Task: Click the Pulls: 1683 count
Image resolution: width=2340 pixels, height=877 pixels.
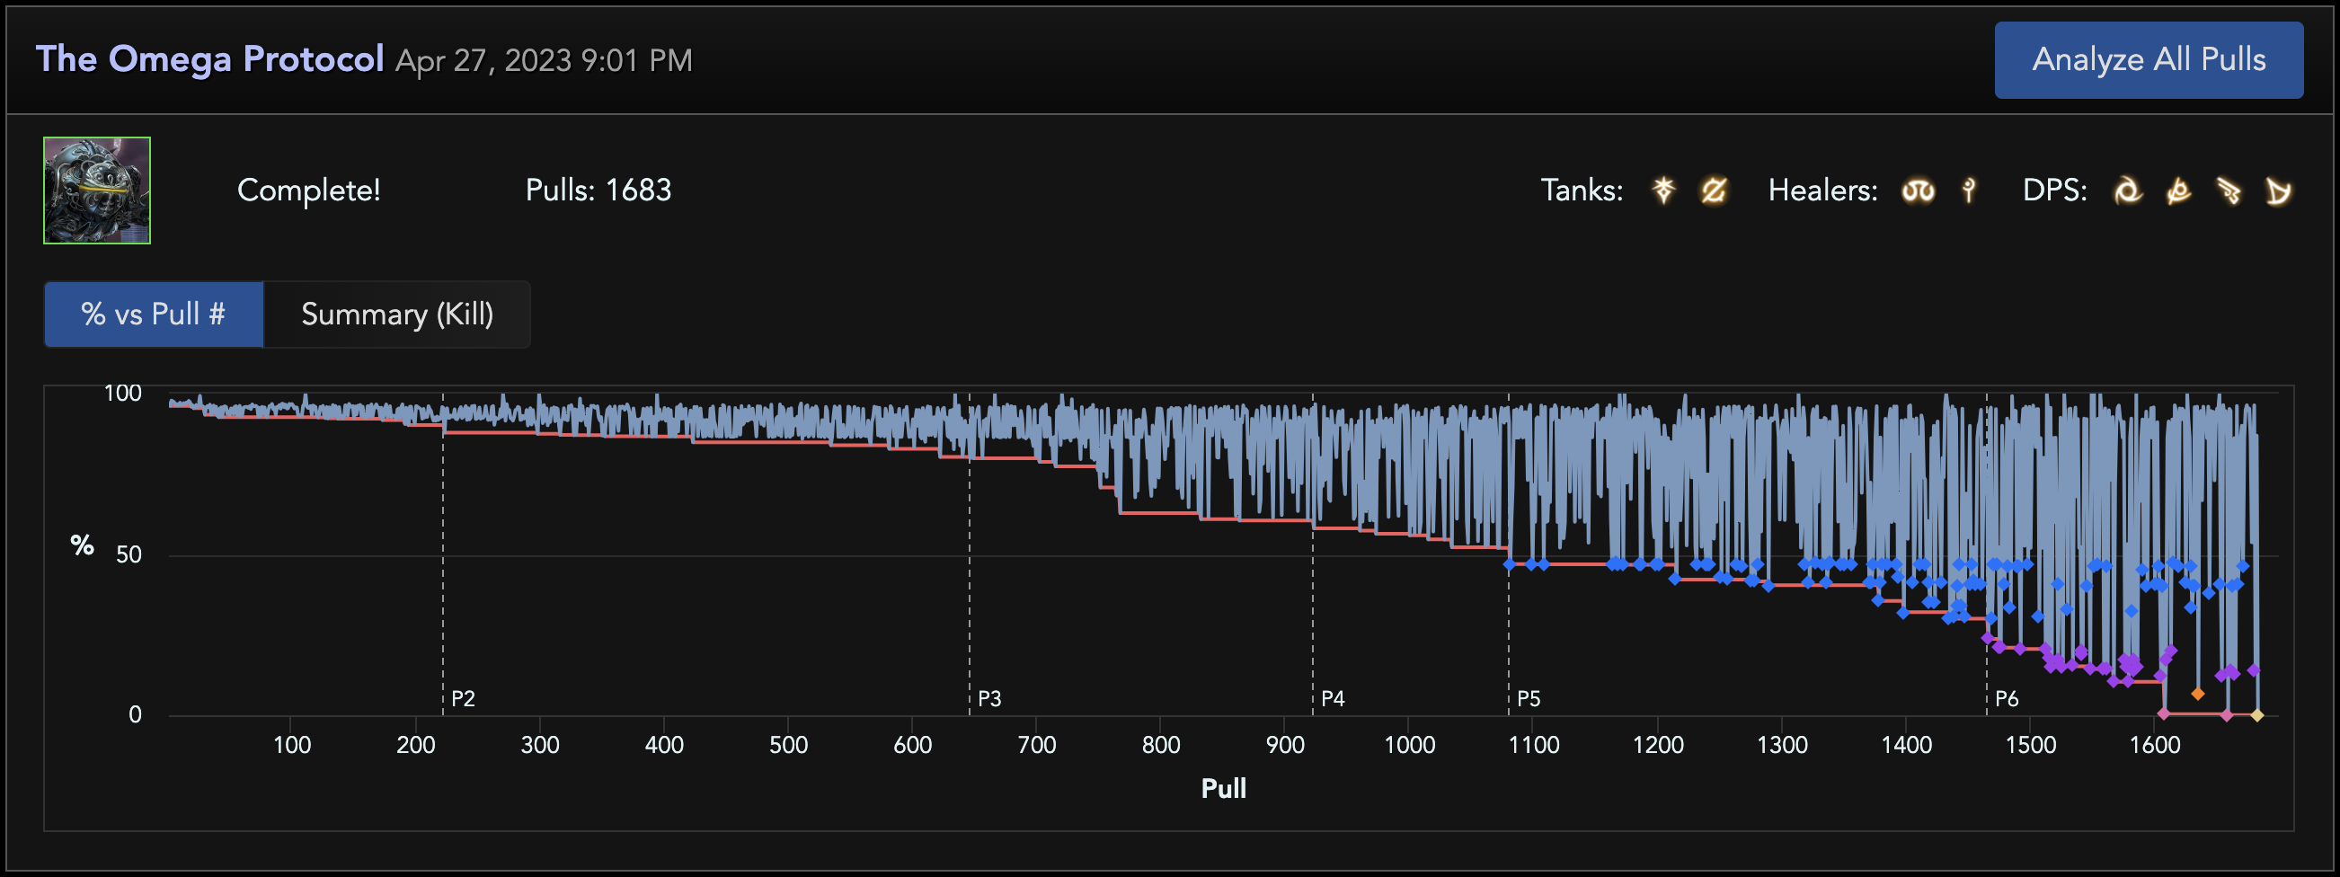Action: point(598,190)
